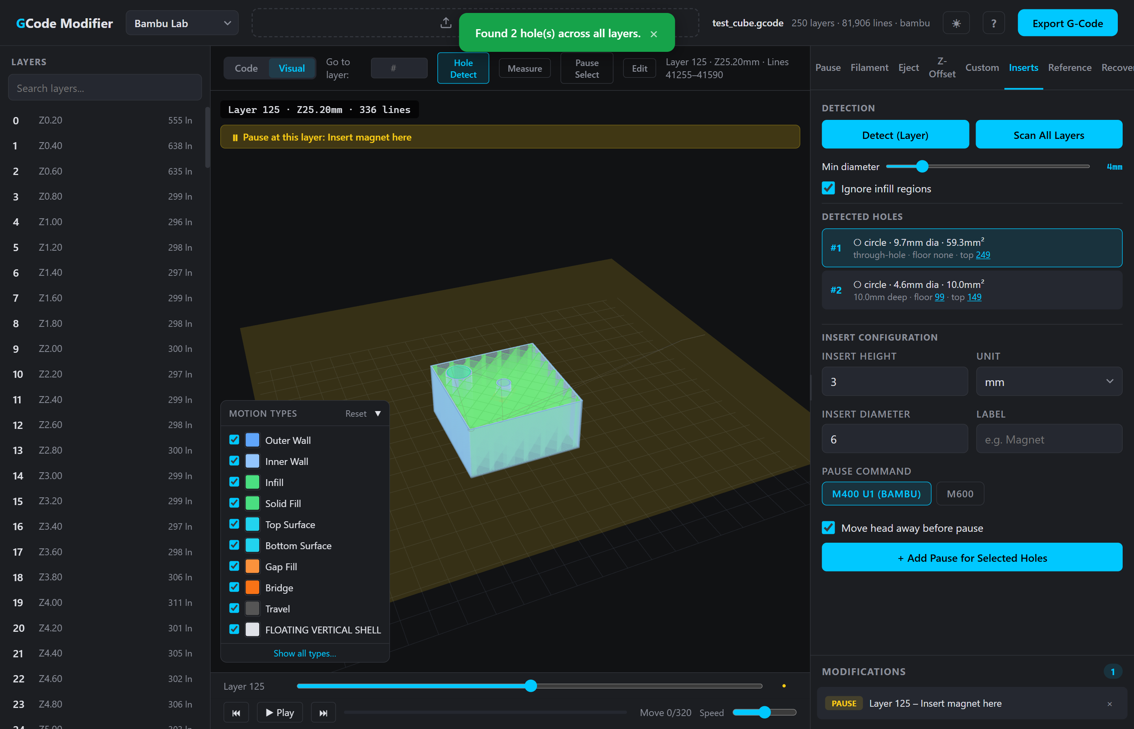Uncheck Outer Wall motion type
Viewport: 1134px width, 729px height.
(x=234, y=440)
